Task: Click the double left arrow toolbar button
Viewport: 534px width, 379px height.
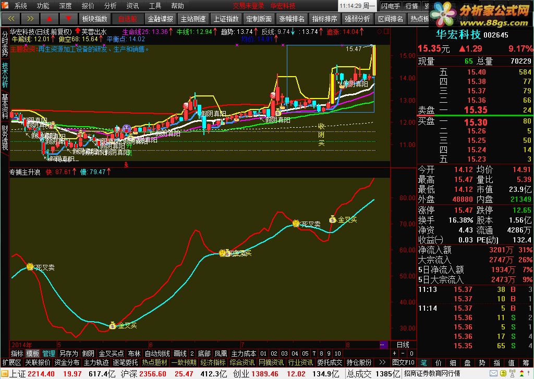Action: point(11,19)
